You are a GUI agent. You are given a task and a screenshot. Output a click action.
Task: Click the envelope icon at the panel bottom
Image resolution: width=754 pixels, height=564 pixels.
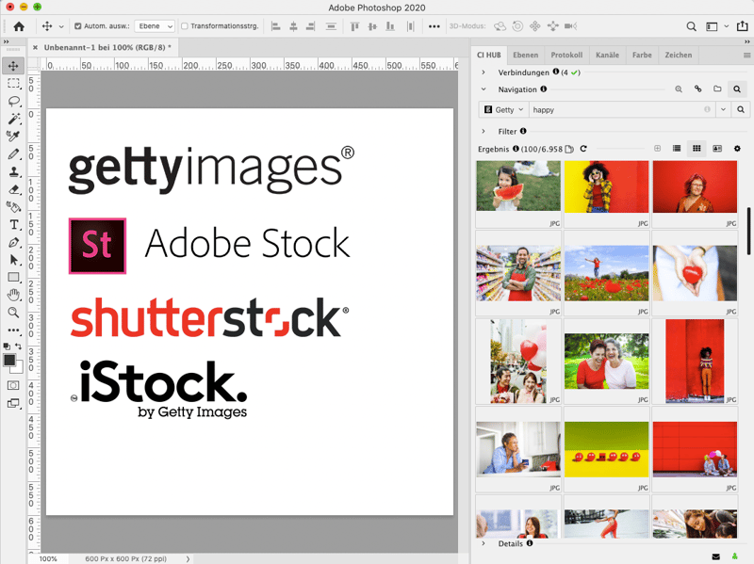(x=715, y=556)
